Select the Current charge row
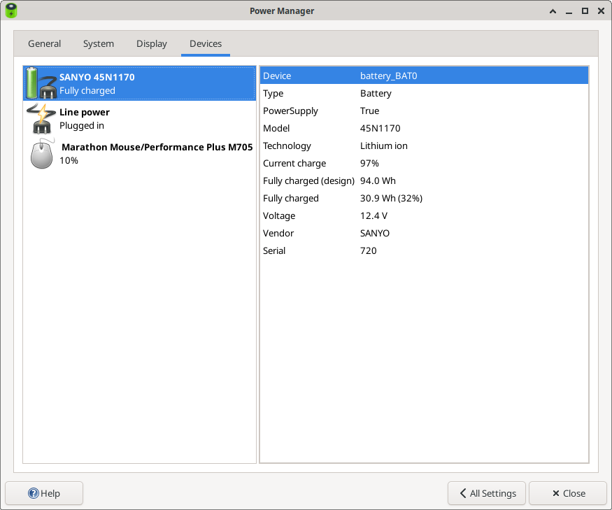The height and width of the screenshot is (510, 612). [423, 163]
